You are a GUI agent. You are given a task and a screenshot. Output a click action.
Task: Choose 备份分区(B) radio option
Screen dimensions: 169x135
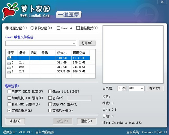point(32,28)
